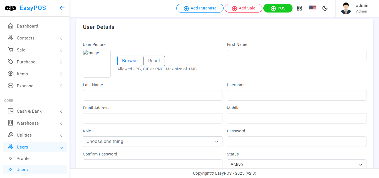Open Dashboard from the sidebar

click(x=27, y=26)
